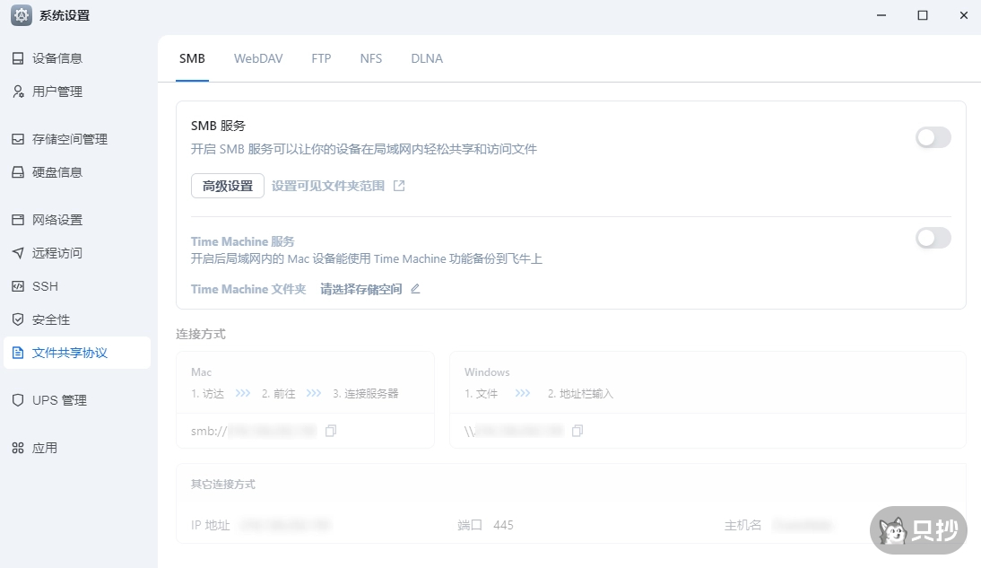Open the 设置可见文件夹范围 link
The image size is (981, 568).
click(x=330, y=186)
